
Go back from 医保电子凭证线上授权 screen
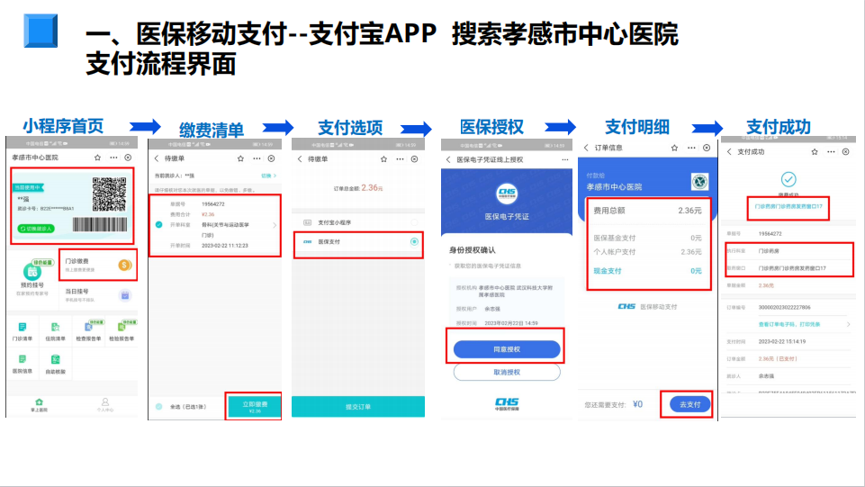click(448, 160)
